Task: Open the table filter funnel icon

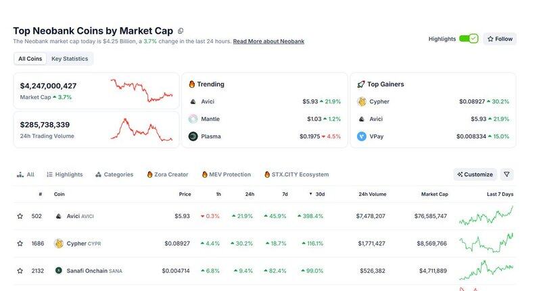Action: point(507,174)
